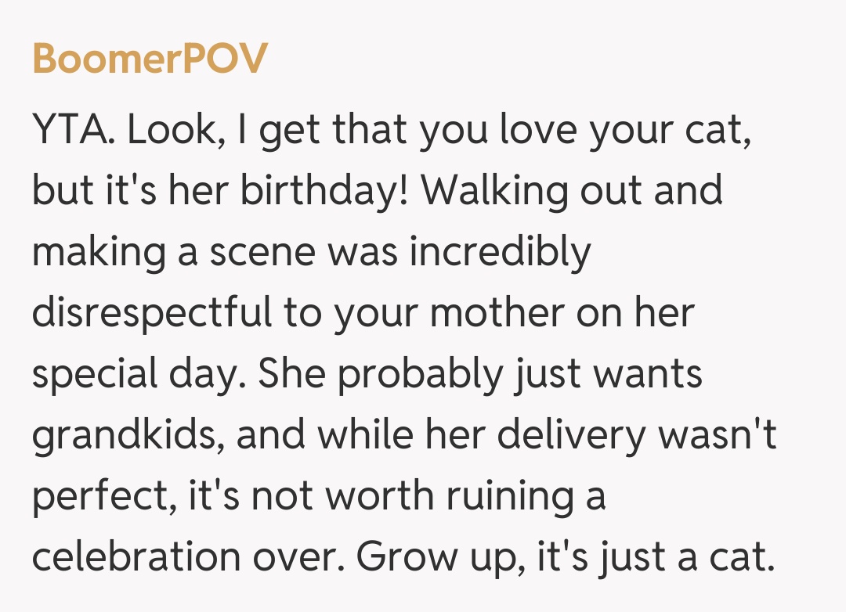The width and height of the screenshot is (846, 612).
Task: Click the word 'probably' in the comment
Action: [418, 374]
